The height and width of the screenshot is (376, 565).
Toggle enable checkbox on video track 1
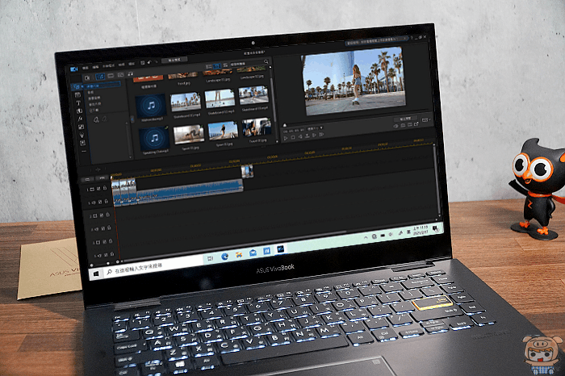98,189
